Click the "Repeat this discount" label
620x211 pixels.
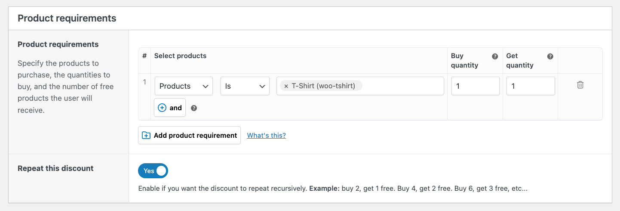pyautogui.click(x=55, y=168)
